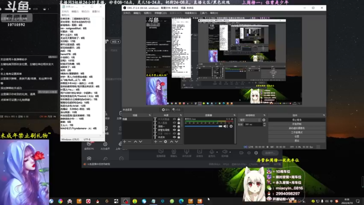Pop out the 来源 dock panel icon
This screenshot has height=205, width=364.
181,115
